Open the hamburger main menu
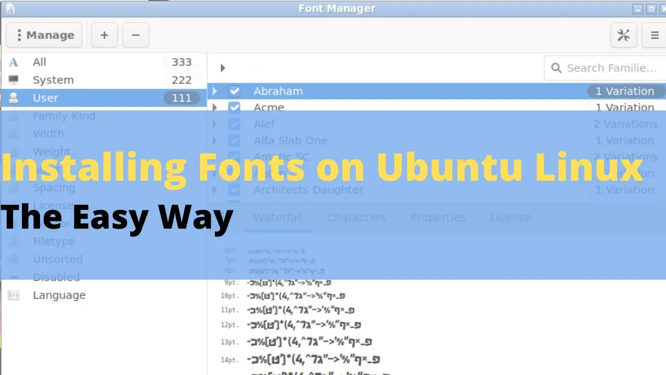Viewport: 666px width, 375px height. [655, 35]
